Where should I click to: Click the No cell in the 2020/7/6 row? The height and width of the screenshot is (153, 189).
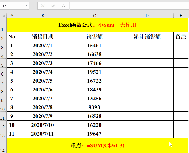12,89
